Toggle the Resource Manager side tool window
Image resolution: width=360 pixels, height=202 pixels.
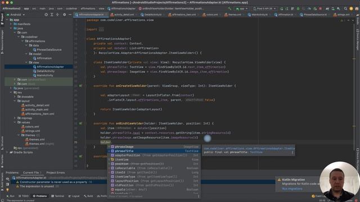pyautogui.click(x=2, y=42)
